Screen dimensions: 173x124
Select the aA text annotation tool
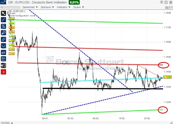pyautogui.click(x=3, y=52)
